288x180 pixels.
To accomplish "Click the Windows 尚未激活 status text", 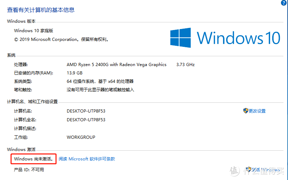I will coord(34,159).
